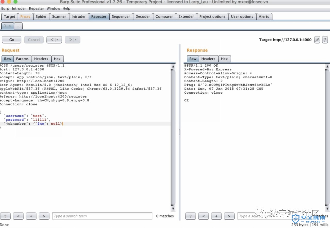Open the Decoder tab
The image size is (330, 228).
tap(143, 17)
